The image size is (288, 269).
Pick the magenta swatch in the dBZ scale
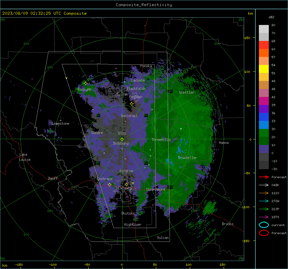(264, 101)
